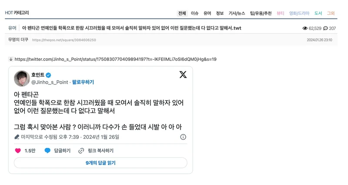
Task: Click the X logo in the tweet
Action: 183,74
